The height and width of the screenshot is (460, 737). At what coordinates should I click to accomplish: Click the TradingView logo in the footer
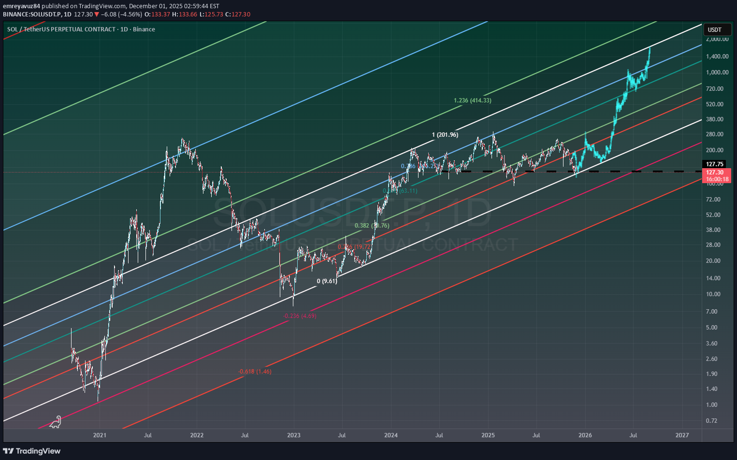[32, 451]
